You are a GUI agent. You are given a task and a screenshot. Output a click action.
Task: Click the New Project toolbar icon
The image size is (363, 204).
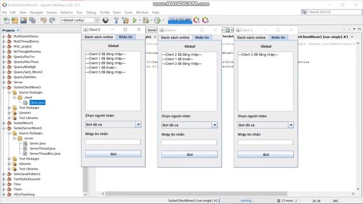click(x=15, y=20)
